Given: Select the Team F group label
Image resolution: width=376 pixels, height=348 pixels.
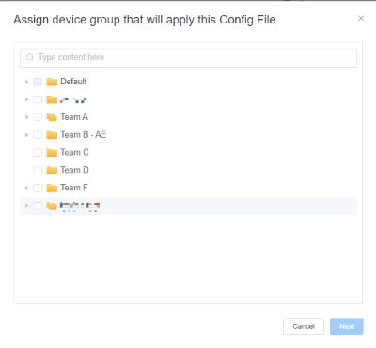Looking at the screenshot, I should (x=74, y=188).
